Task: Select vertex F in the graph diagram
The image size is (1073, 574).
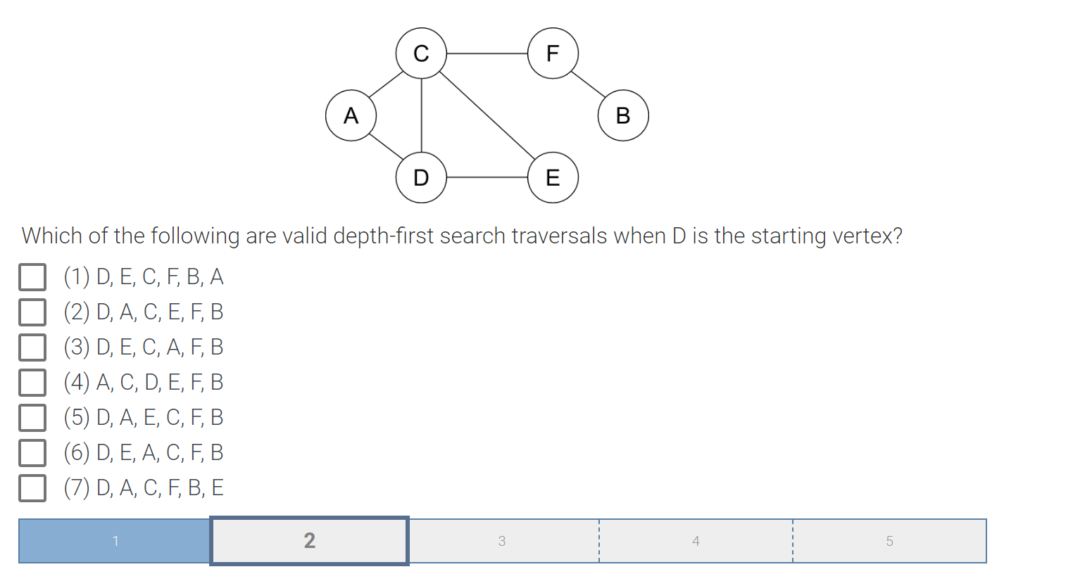Action: 552,53
